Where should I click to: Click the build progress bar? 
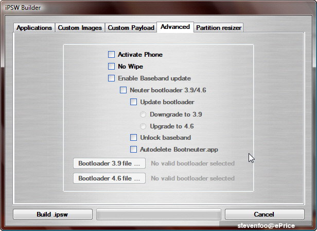point(158,214)
